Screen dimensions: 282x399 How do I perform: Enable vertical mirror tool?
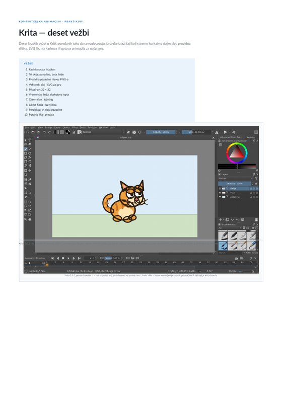[x=225, y=132]
